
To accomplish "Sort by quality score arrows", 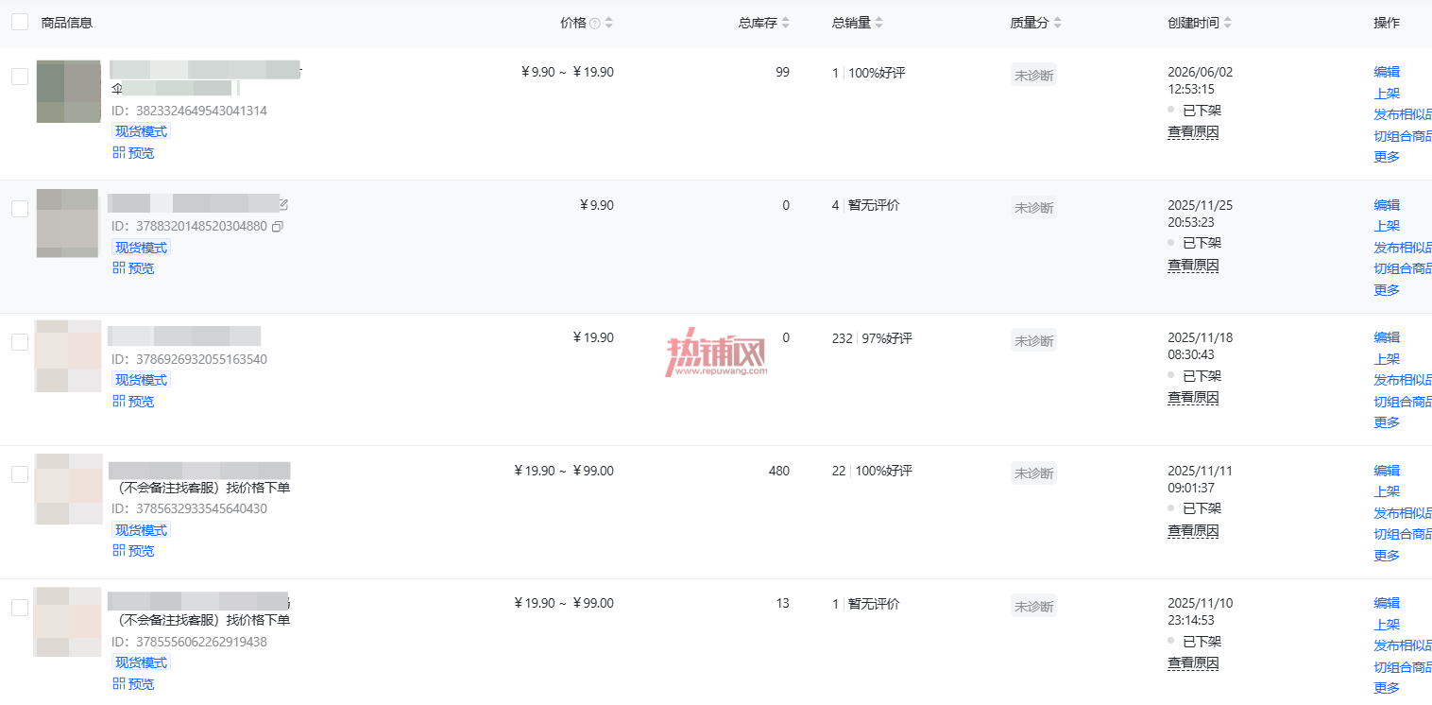I will click(x=1058, y=24).
